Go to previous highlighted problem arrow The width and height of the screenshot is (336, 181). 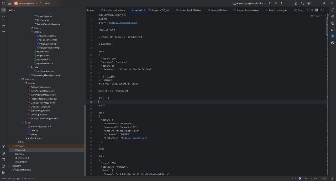coord(322,15)
